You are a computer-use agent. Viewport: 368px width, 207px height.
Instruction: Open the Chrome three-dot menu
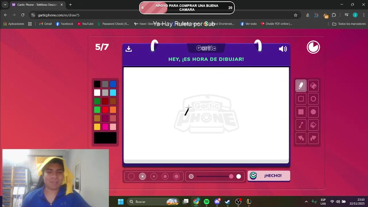click(364, 15)
